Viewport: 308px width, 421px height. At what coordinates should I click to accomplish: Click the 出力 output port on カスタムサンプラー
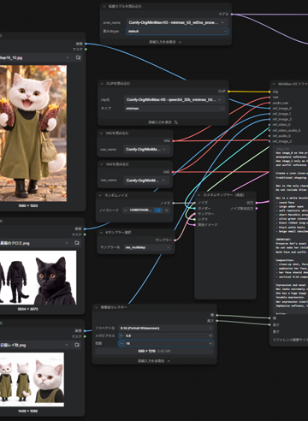tap(257, 203)
